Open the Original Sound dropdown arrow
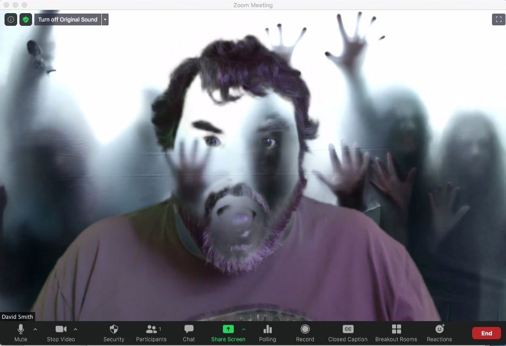The width and height of the screenshot is (506, 346). click(105, 19)
